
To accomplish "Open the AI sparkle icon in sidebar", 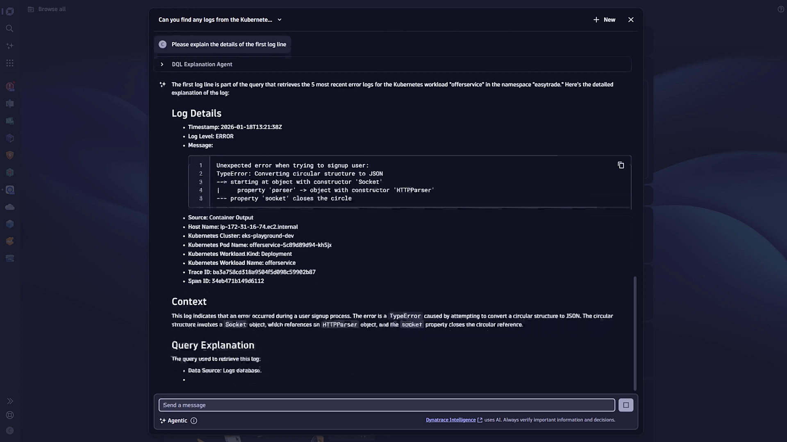I will (10, 46).
